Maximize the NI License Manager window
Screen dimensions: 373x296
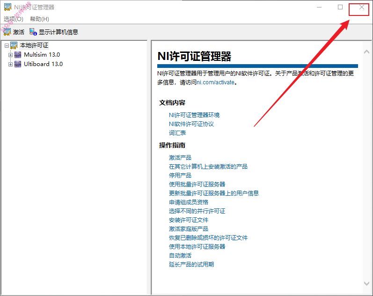pos(340,7)
